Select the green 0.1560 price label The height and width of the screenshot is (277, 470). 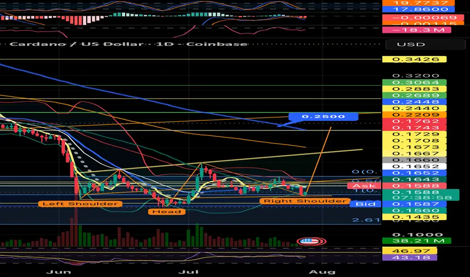[414, 211]
